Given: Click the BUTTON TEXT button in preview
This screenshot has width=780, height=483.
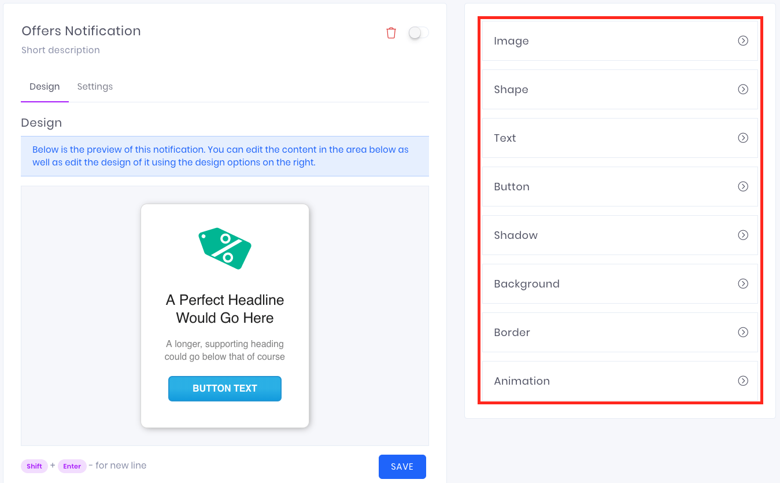Looking at the screenshot, I should point(225,388).
